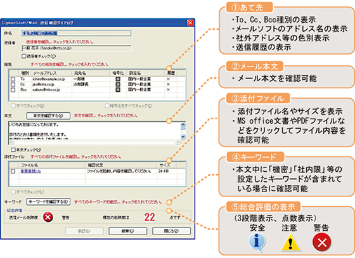
Task: Tick the 本文チェック body checkbox
Action: 13,150
